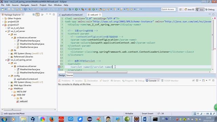Open the TCP/IP Monitor tab
This screenshot has width=217, height=122.
click(170, 81)
